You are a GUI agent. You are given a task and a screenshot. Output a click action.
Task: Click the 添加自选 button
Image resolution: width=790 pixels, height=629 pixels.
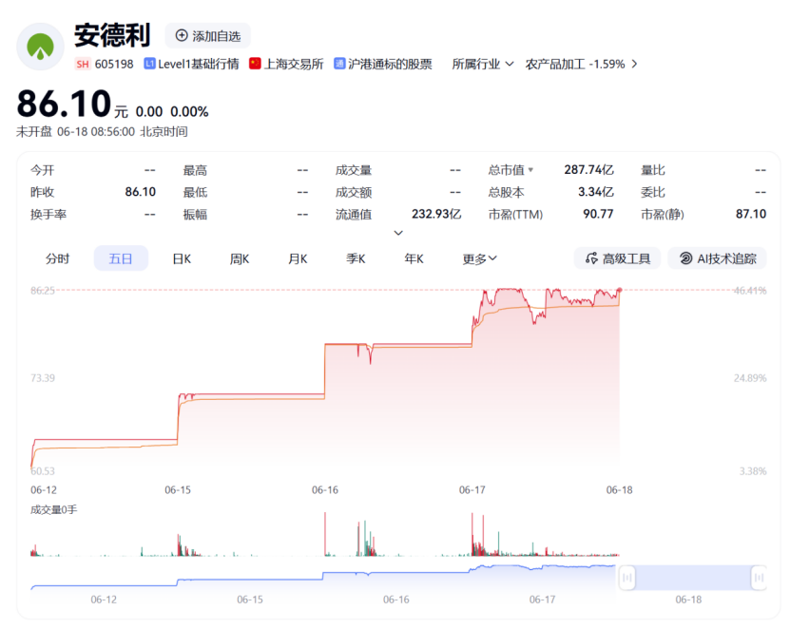[207, 36]
